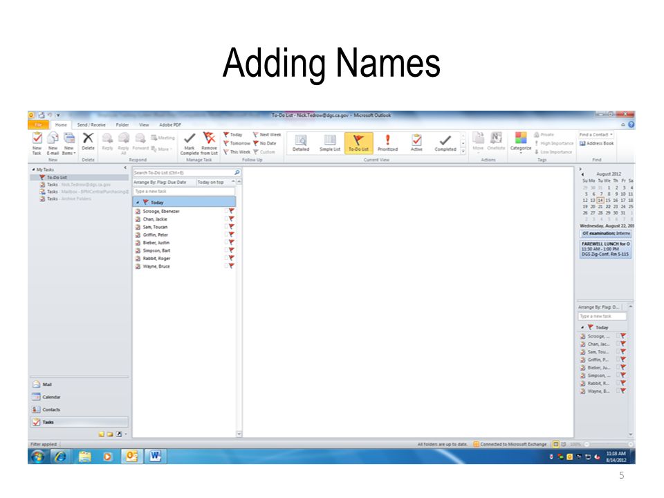Screen dimensions: 664x498
Task: Click Mark Complete checkmark icon
Action: coord(190,138)
